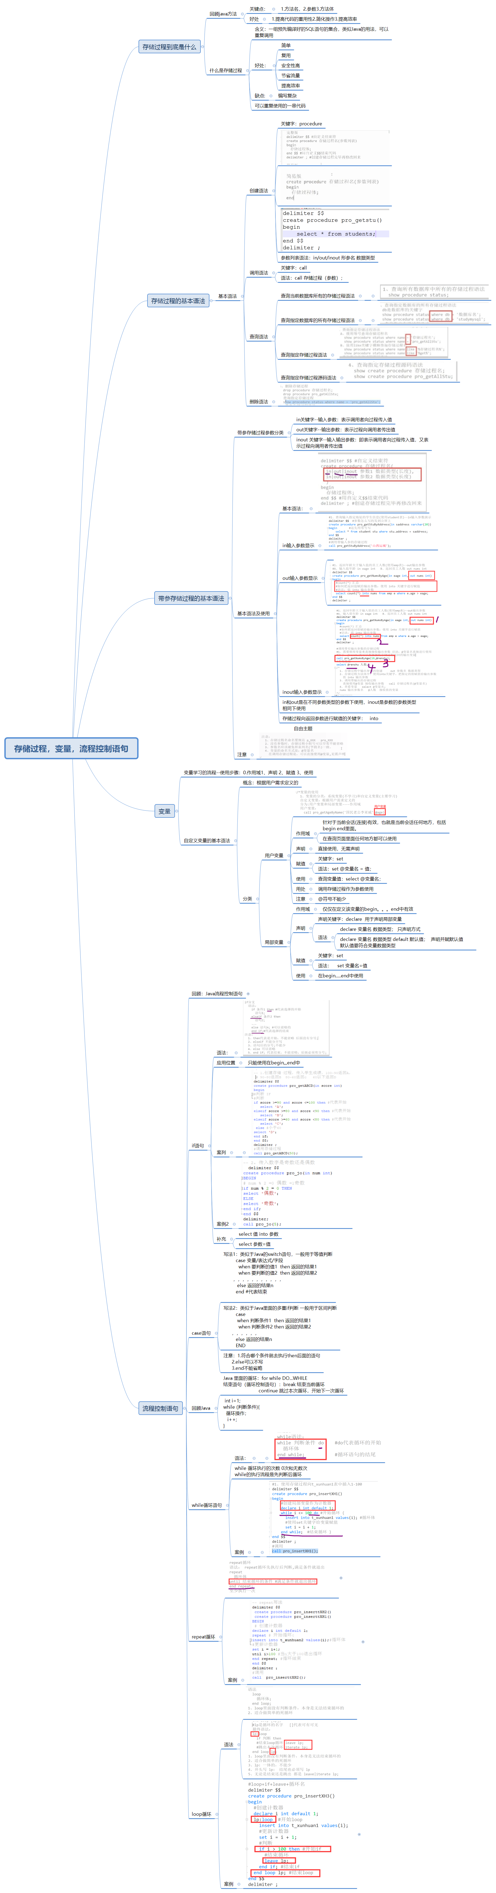Select the 变量 topic node
The height and width of the screenshot is (1893, 496).
tap(164, 811)
